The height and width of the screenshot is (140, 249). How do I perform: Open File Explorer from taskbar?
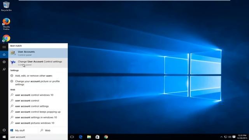[89, 137]
